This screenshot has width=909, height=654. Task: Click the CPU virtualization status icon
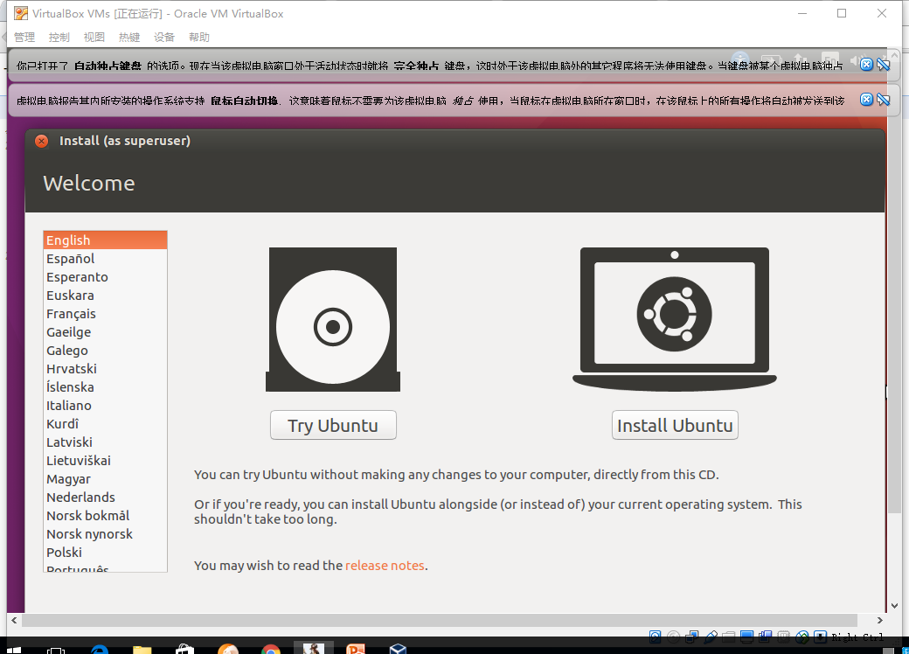[784, 637]
